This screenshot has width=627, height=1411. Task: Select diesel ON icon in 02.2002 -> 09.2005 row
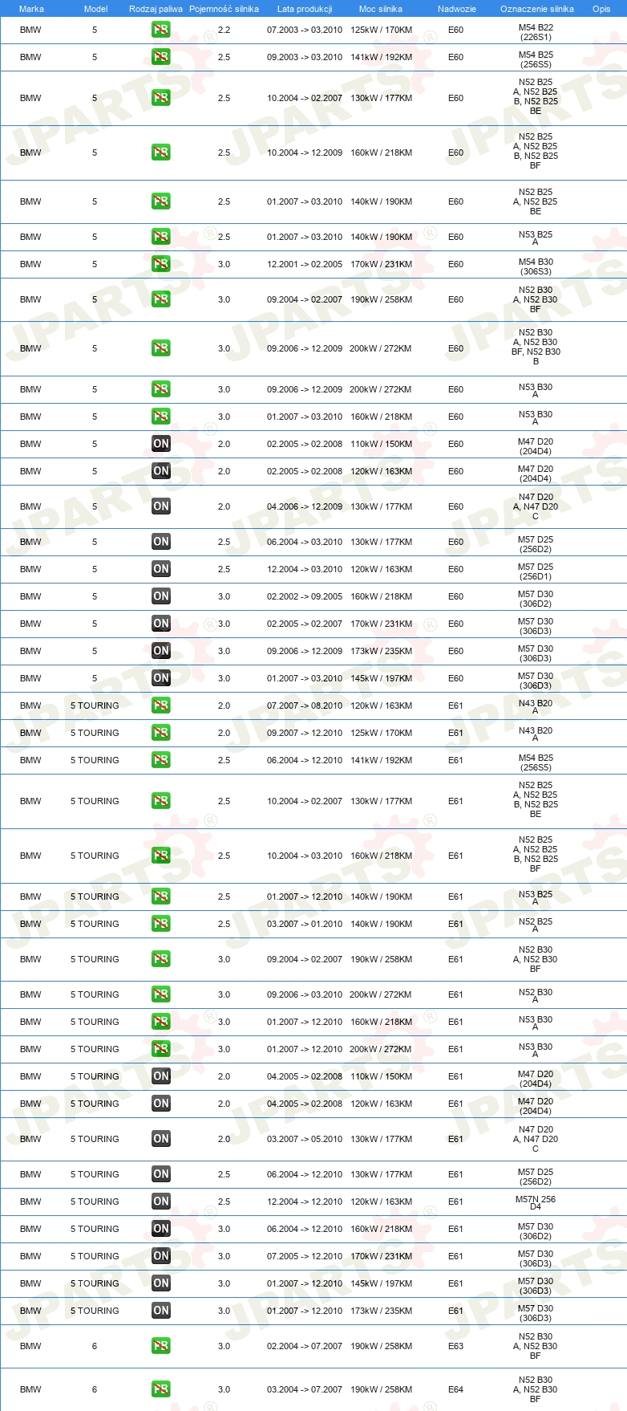click(x=161, y=596)
